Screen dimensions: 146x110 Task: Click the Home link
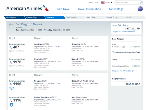(x=91, y=2)
